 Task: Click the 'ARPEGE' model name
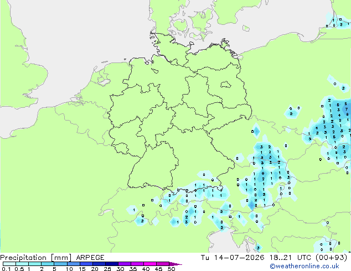(90, 258)
